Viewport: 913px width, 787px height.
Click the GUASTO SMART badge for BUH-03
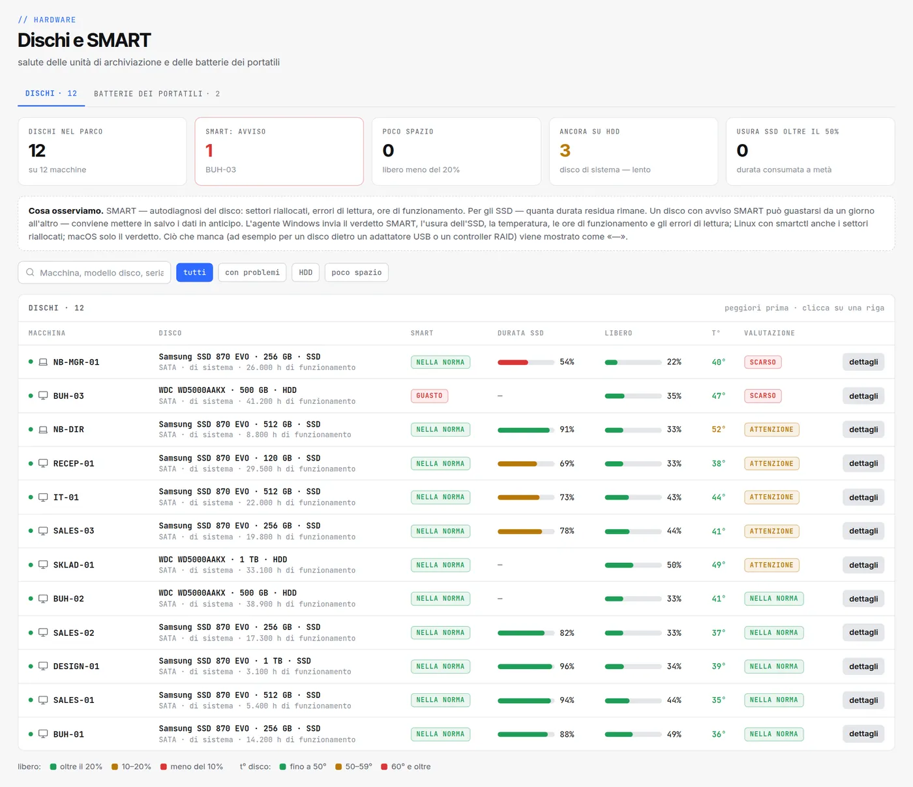(429, 396)
